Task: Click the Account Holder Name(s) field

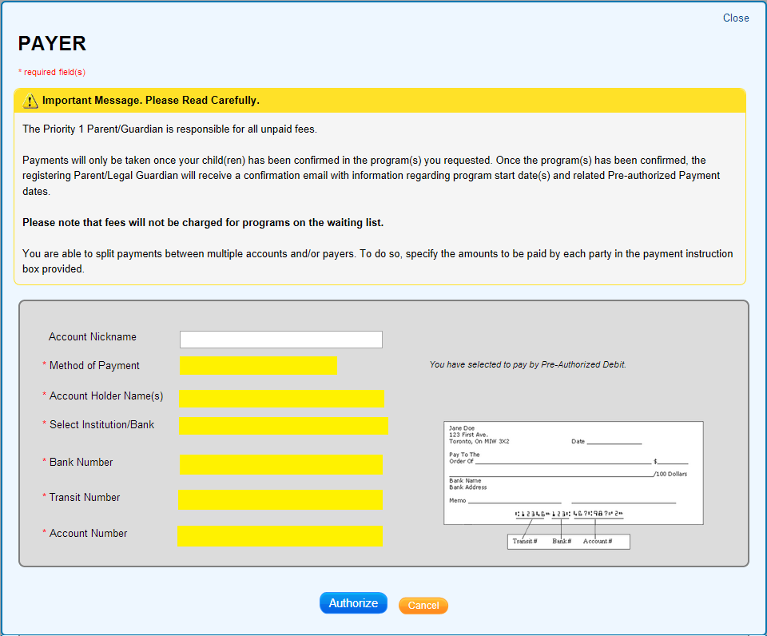Action: pyautogui.click(x=281, y=398)
